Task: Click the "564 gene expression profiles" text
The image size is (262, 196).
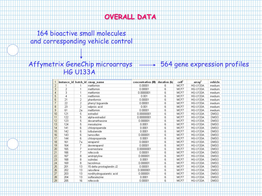Action: click(x=205, y=64)
